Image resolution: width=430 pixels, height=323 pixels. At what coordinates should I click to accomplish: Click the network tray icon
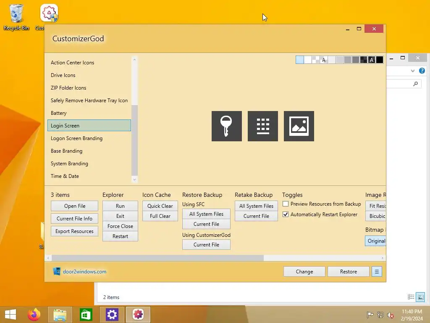tap(380, 315)
